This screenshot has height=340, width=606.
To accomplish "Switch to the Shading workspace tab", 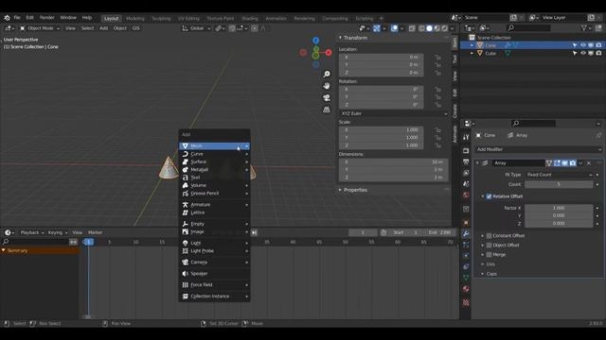I will click(x=250, y=18).
